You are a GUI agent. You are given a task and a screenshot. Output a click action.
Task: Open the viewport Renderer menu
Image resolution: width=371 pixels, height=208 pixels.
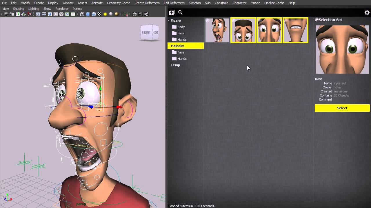[x=62, y=9]
